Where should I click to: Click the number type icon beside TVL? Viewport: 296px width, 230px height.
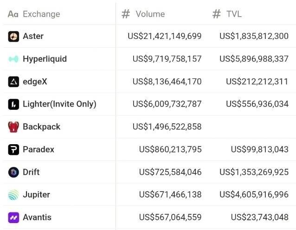coord(216,14)
